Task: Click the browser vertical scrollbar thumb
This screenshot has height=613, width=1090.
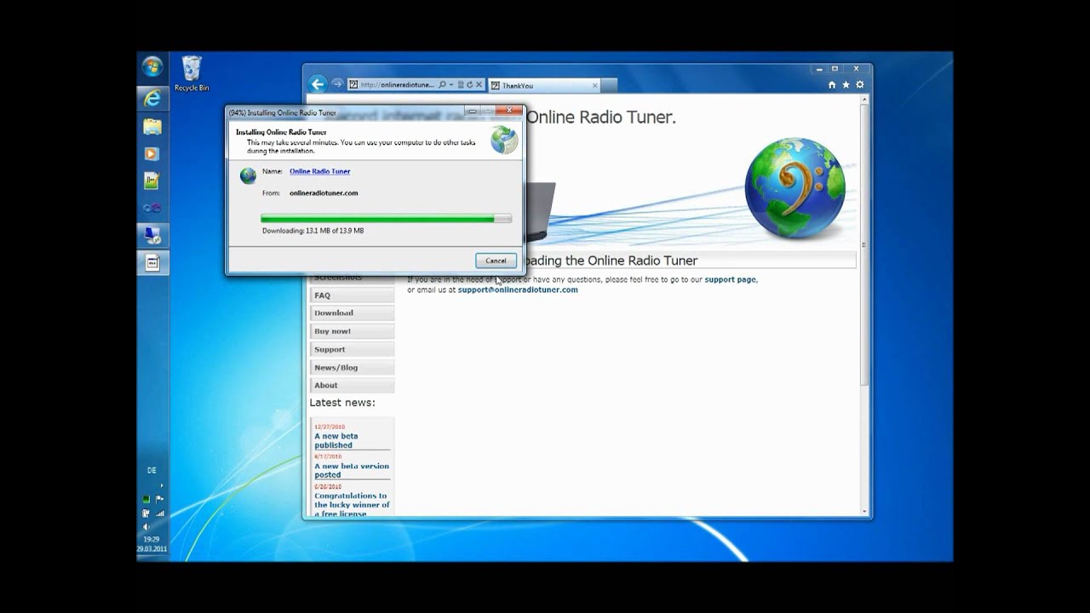Action: point(865,244)
